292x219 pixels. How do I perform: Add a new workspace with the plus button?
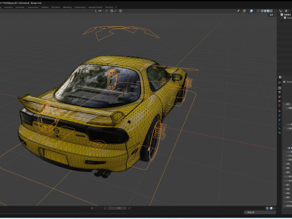116,7
